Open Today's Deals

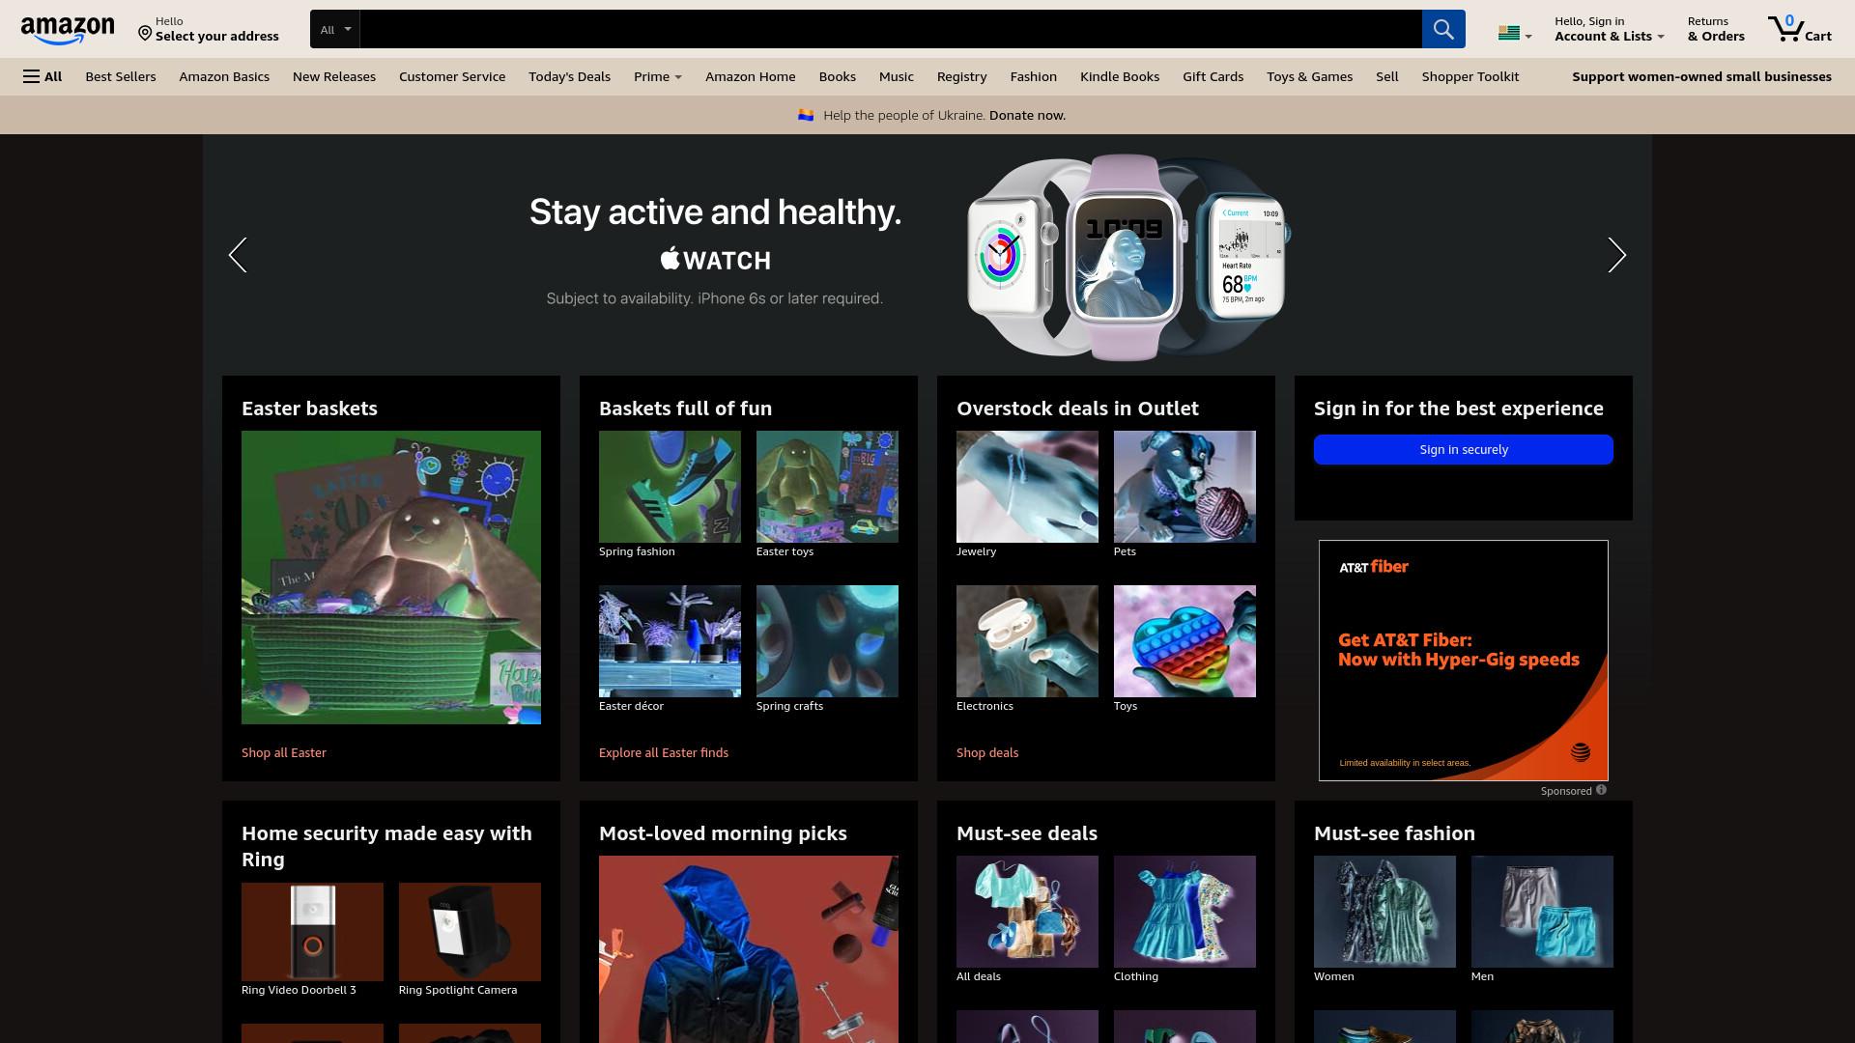coord(569,76)
